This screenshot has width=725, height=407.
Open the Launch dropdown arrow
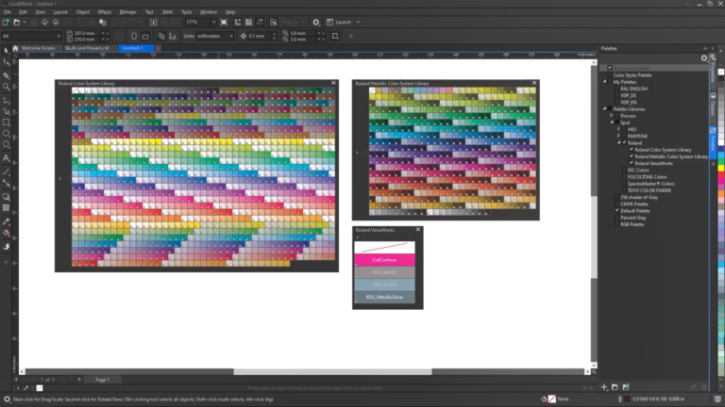tap(358, 23)
